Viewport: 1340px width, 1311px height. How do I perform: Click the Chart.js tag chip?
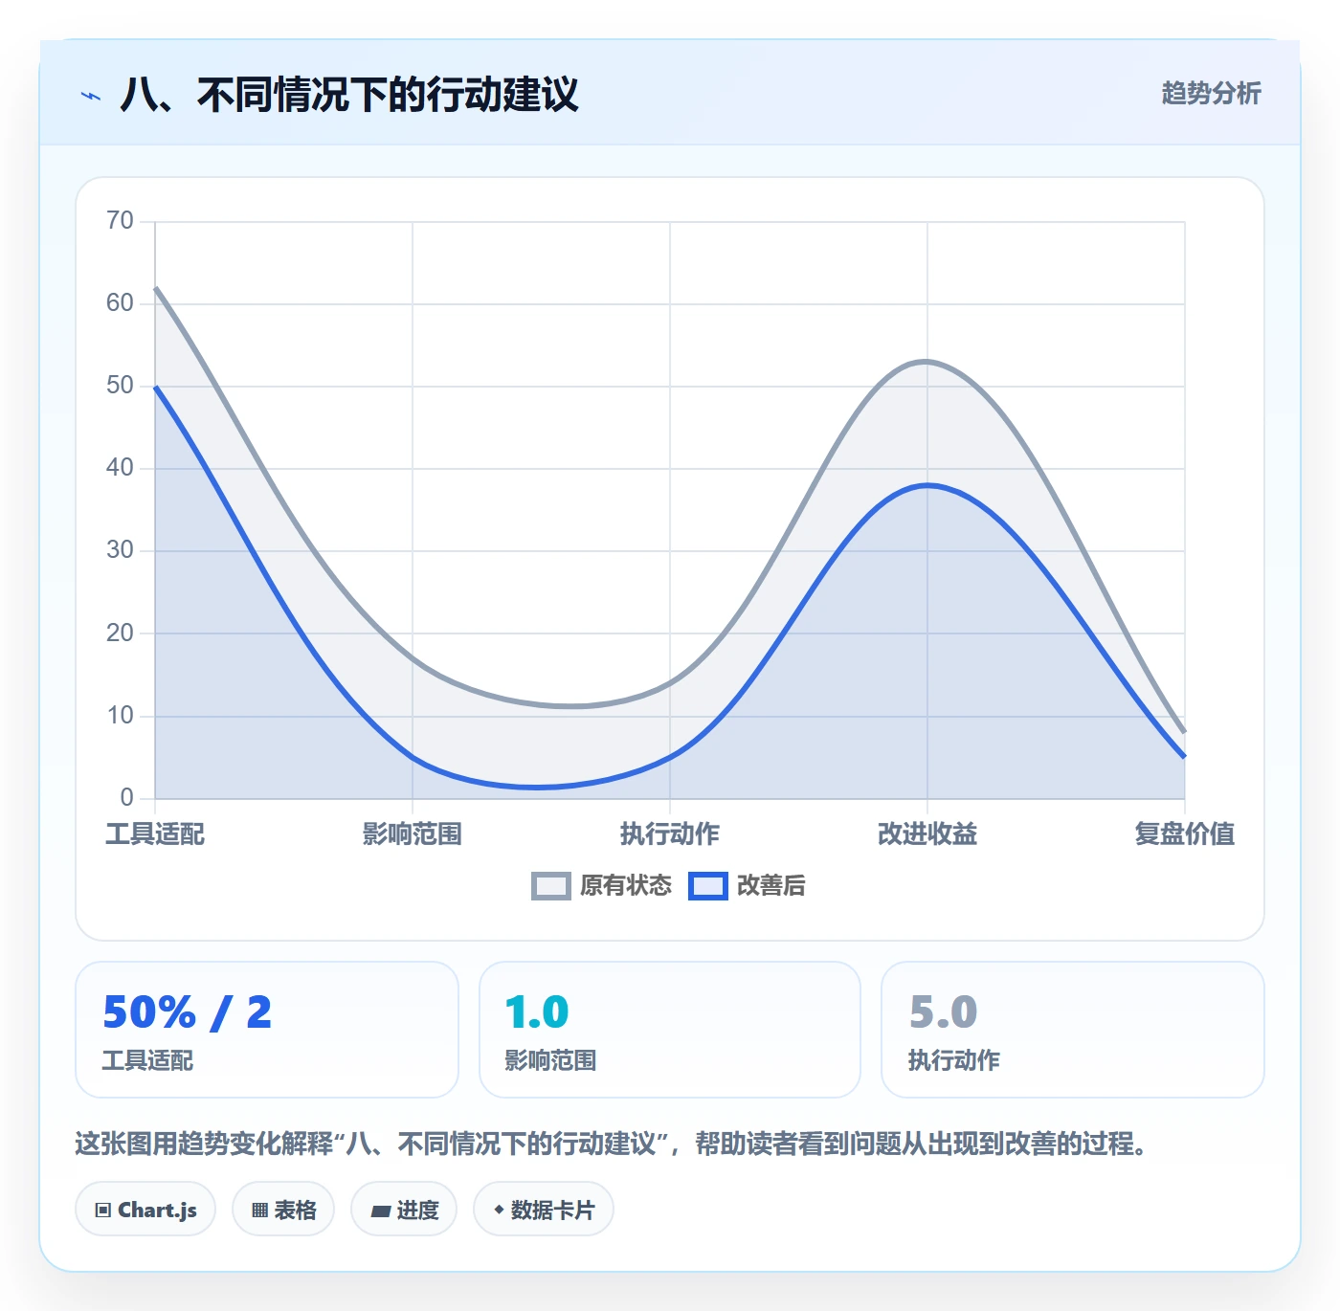[145, 1211]
